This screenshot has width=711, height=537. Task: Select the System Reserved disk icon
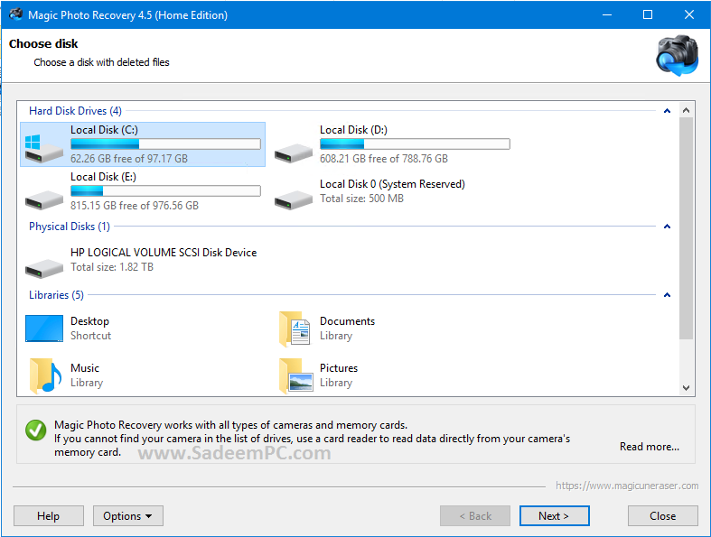294,200
